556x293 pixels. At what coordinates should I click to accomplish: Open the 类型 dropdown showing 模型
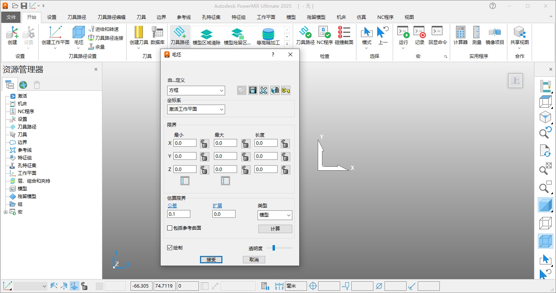click(x=275, y=215)
